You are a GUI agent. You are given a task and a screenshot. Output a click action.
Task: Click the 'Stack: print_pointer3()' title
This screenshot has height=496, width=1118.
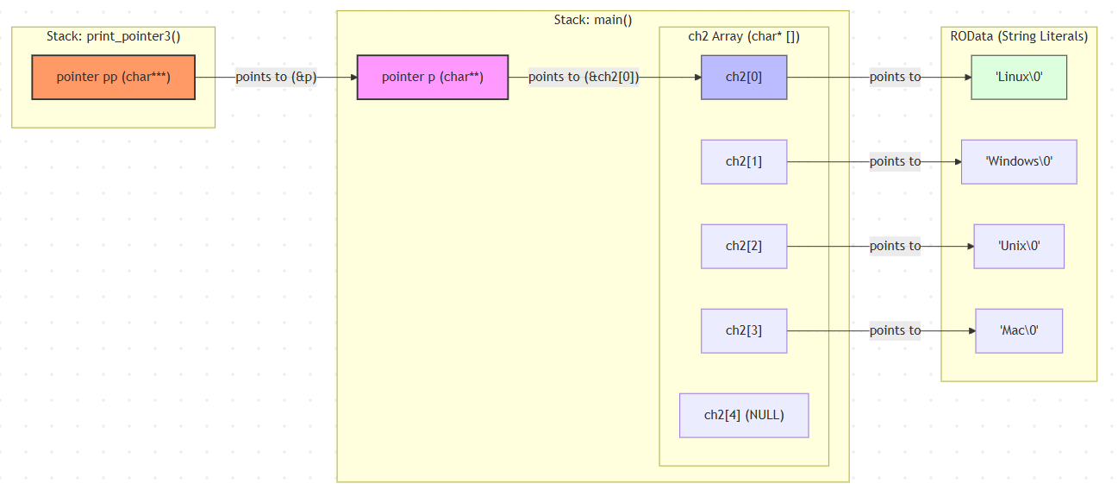[113, 36]
